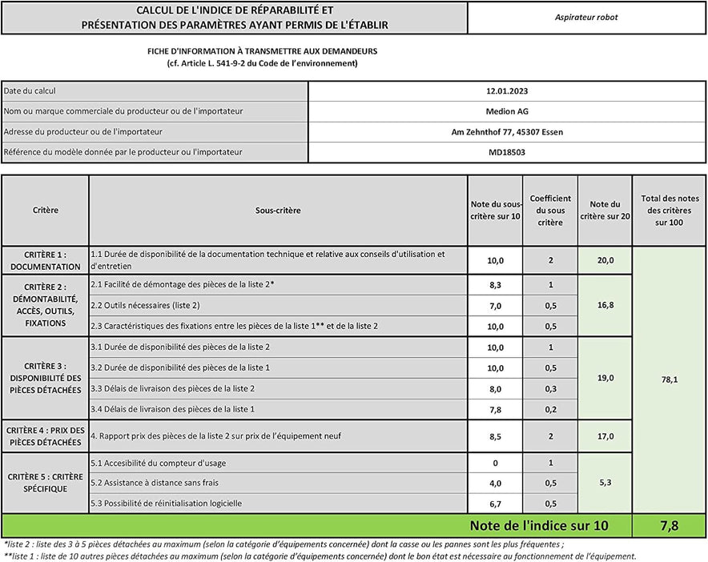Select the 16,8 score for Critère 2
708x562 pixels.
pos(605,305)
